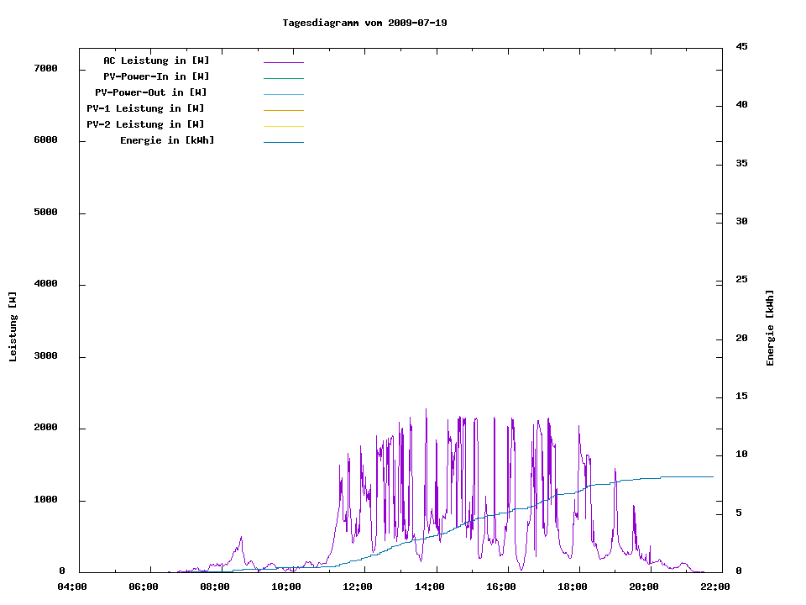Viewport: 806px width, 605px height.
Task: Select the 22:00 label at axis end
Action: click(x=715, y=587)
